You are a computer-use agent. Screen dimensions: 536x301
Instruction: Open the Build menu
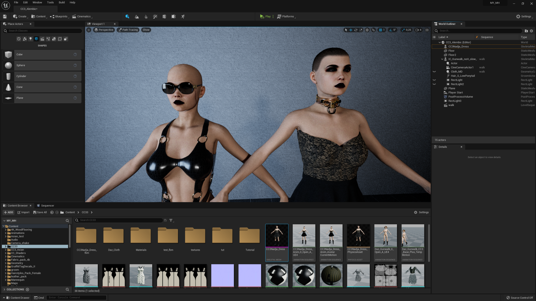62,2
